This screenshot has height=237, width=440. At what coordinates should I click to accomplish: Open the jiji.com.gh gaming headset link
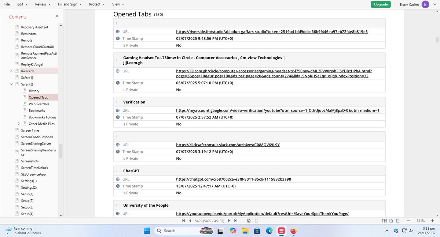pos(274,73)
